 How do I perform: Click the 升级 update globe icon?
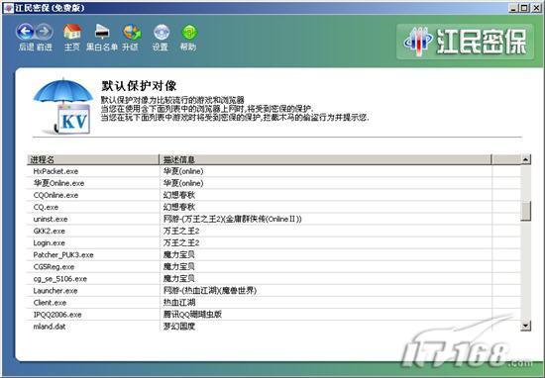pyautogui.click(x=132, y=32)
